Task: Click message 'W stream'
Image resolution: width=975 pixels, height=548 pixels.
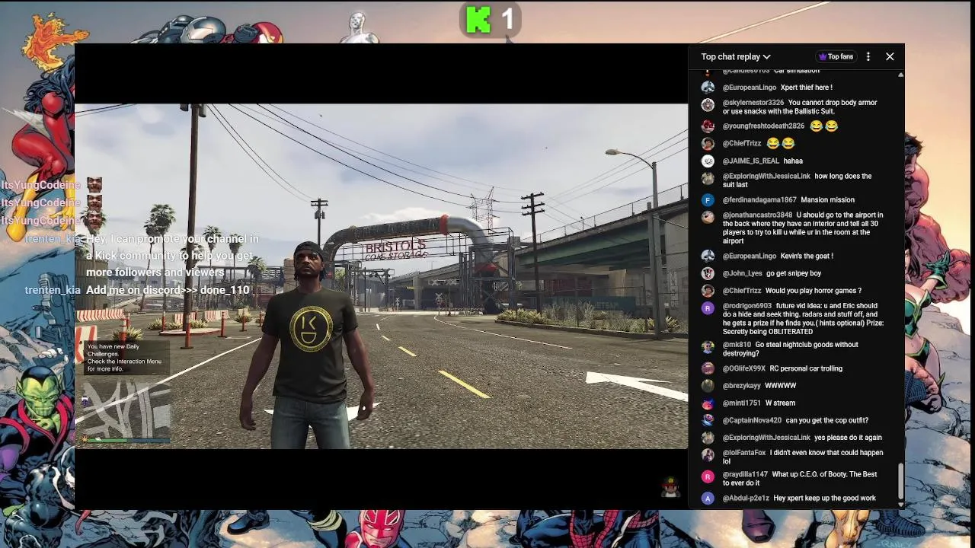Action: pyautogui.click(x=780, y=403)
